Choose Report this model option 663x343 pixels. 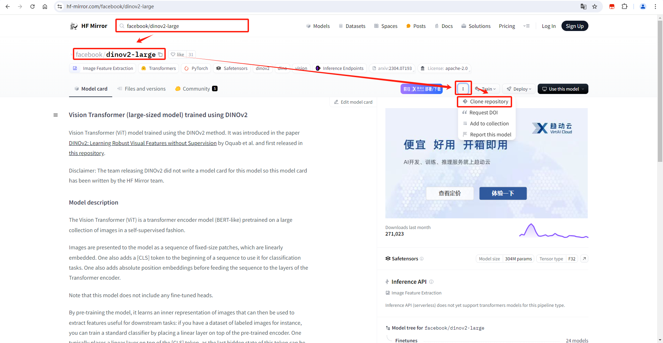(487, 134)
